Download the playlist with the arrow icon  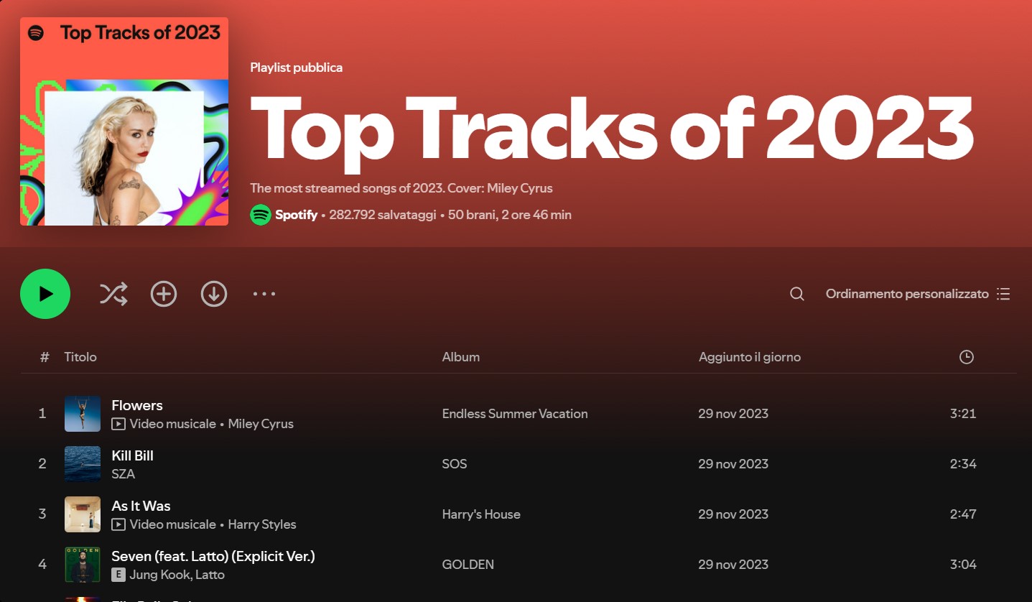(214, 294)
